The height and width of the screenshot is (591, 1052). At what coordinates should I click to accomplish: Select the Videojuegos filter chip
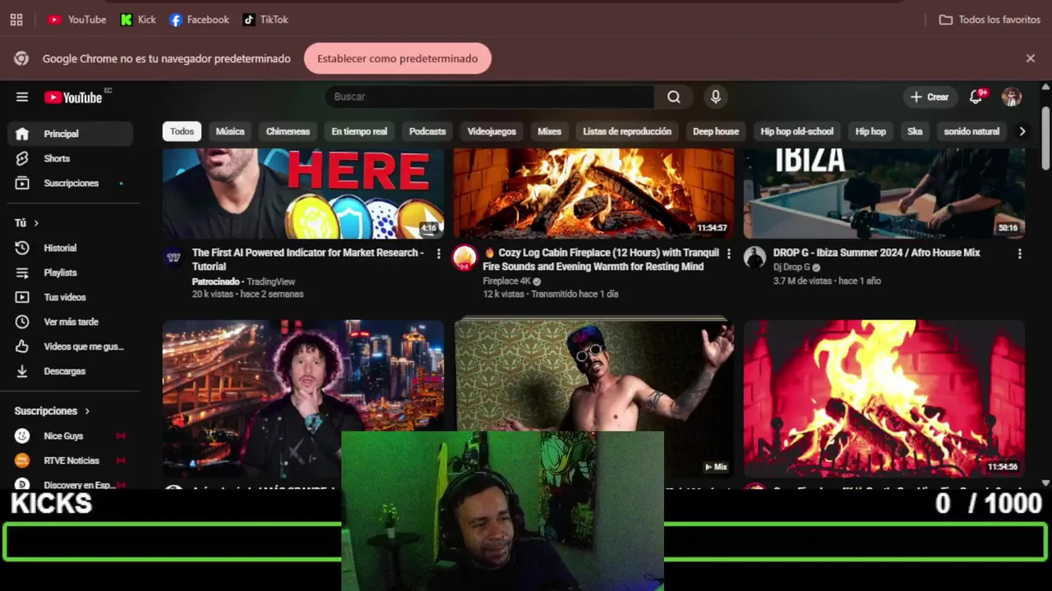(x=491, y=131)
